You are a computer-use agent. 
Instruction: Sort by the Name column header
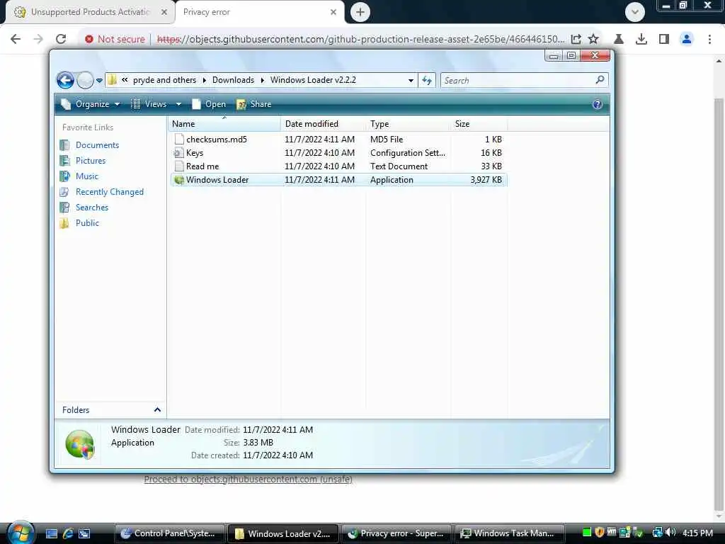coord(224,124)
